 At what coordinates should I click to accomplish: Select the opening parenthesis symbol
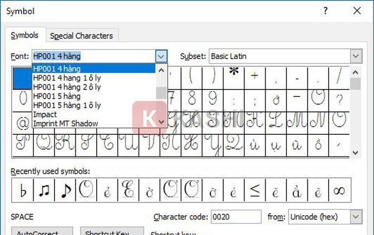tap(191, 78)
